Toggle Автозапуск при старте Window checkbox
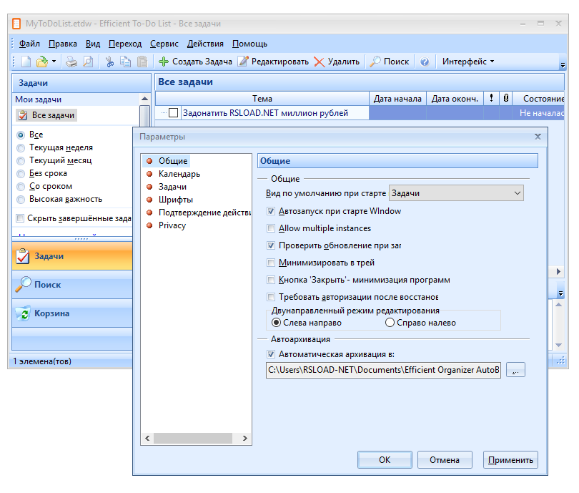The image size is (579, 493). 271,211
